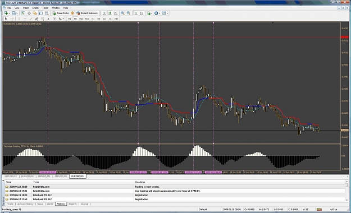Launch MetaEditor from the toolbar
Screen dimensions: 351x213
[72, 13]
